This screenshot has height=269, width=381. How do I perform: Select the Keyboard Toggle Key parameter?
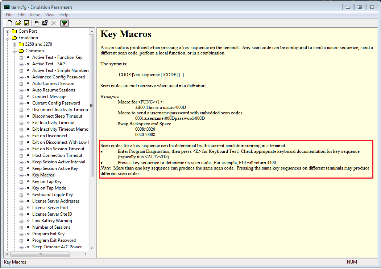tap(52, 194)
